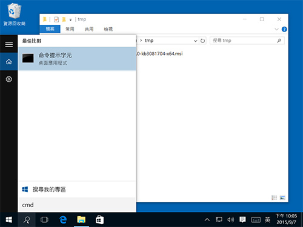Open the touch keyboard tray icon
The image size is (303, 227).
[x=256, y=220]
